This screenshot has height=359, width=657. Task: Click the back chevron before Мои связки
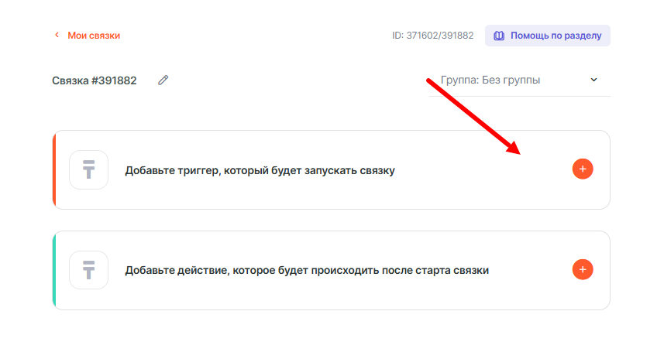point(57,36)
